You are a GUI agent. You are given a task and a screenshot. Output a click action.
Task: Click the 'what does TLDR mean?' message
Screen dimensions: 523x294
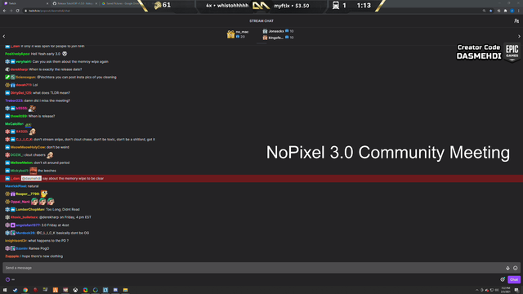pyautogui.click(x=51, y=92)
